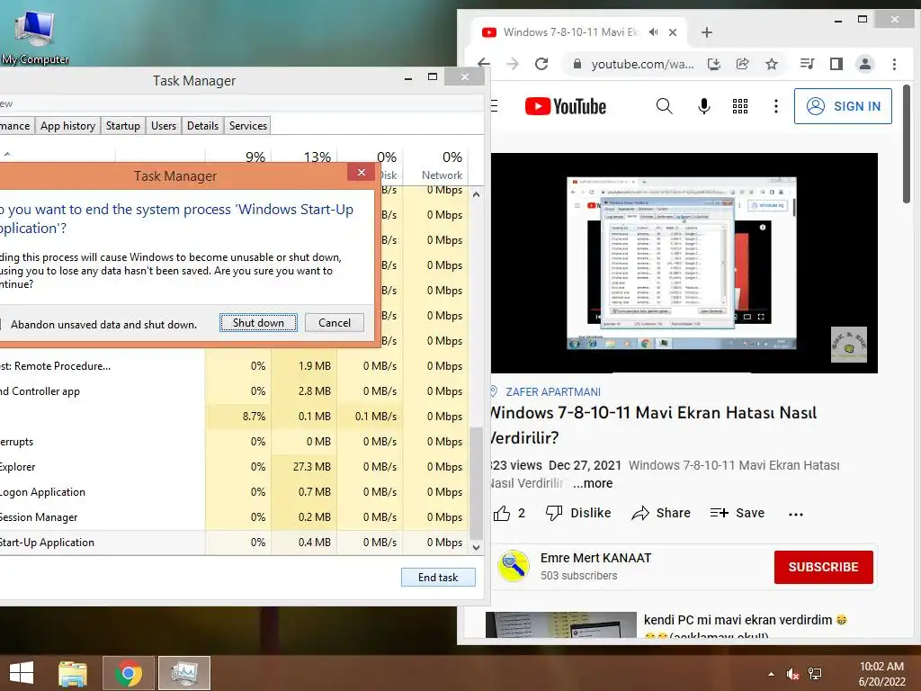The height and width of the screenshot is (691, 921).
Task: Click the SIGN IN button
Action: pos(843,106)
